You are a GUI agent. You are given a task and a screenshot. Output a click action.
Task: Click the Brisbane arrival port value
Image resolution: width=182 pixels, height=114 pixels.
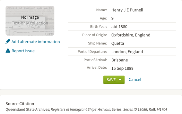[120, 60]
